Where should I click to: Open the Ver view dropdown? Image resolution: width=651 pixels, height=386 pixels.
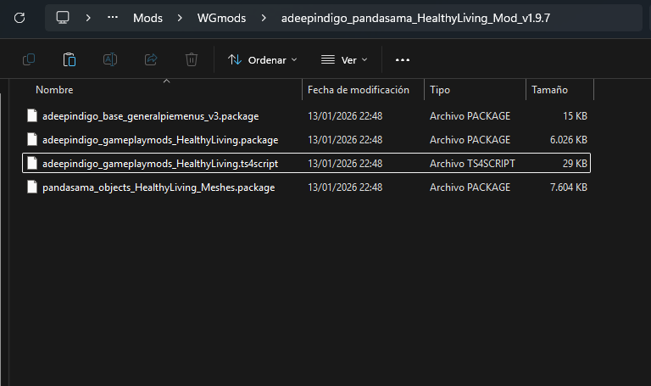click(344, 59)
